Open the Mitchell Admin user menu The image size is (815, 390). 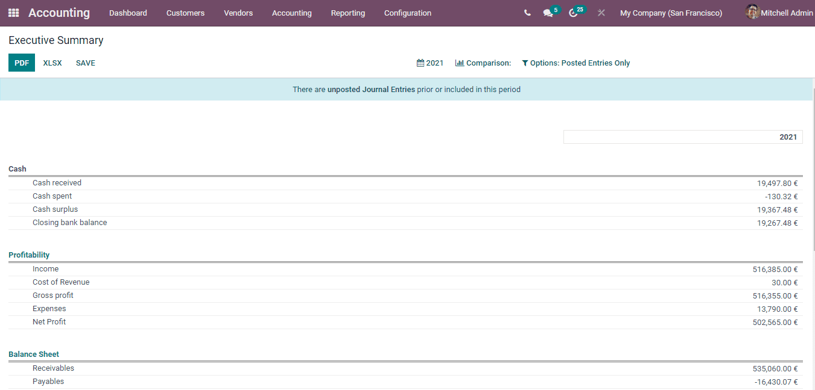click(778, 12)
